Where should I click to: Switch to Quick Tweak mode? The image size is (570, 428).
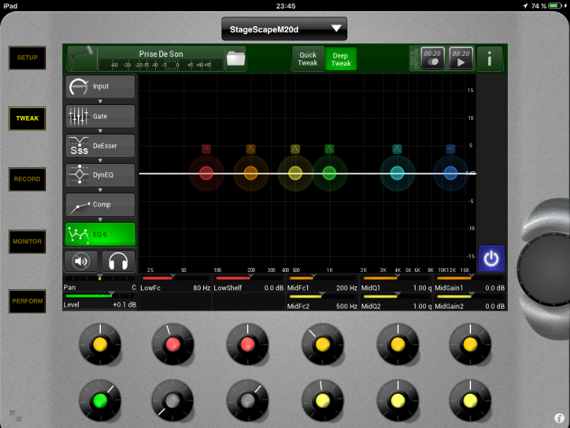[308, 59]
